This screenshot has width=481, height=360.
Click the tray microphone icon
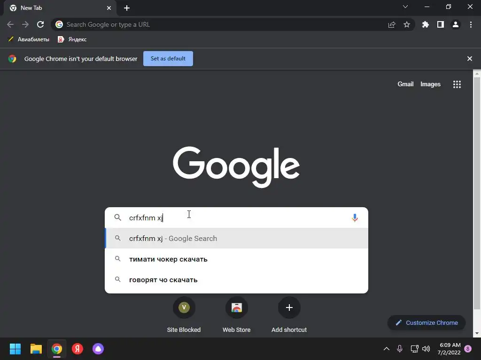pyautogui.click(x=400, y=349)
